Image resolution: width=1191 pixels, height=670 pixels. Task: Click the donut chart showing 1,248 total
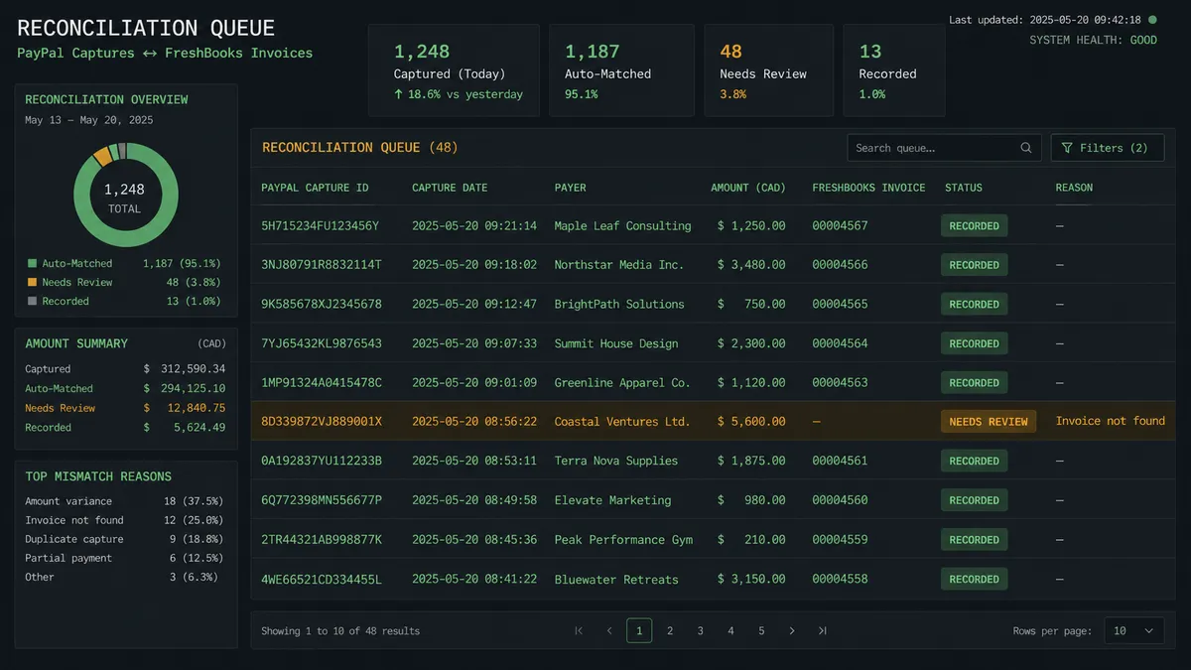click(125, 195)
